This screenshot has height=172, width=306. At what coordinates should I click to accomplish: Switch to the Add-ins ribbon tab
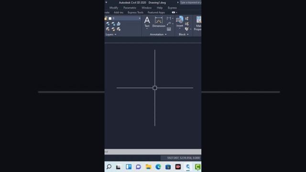coord(119,12)
